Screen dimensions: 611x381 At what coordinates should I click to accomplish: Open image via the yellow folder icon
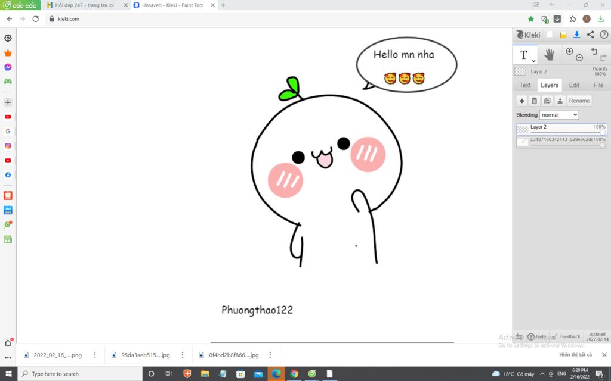[563, 35]
